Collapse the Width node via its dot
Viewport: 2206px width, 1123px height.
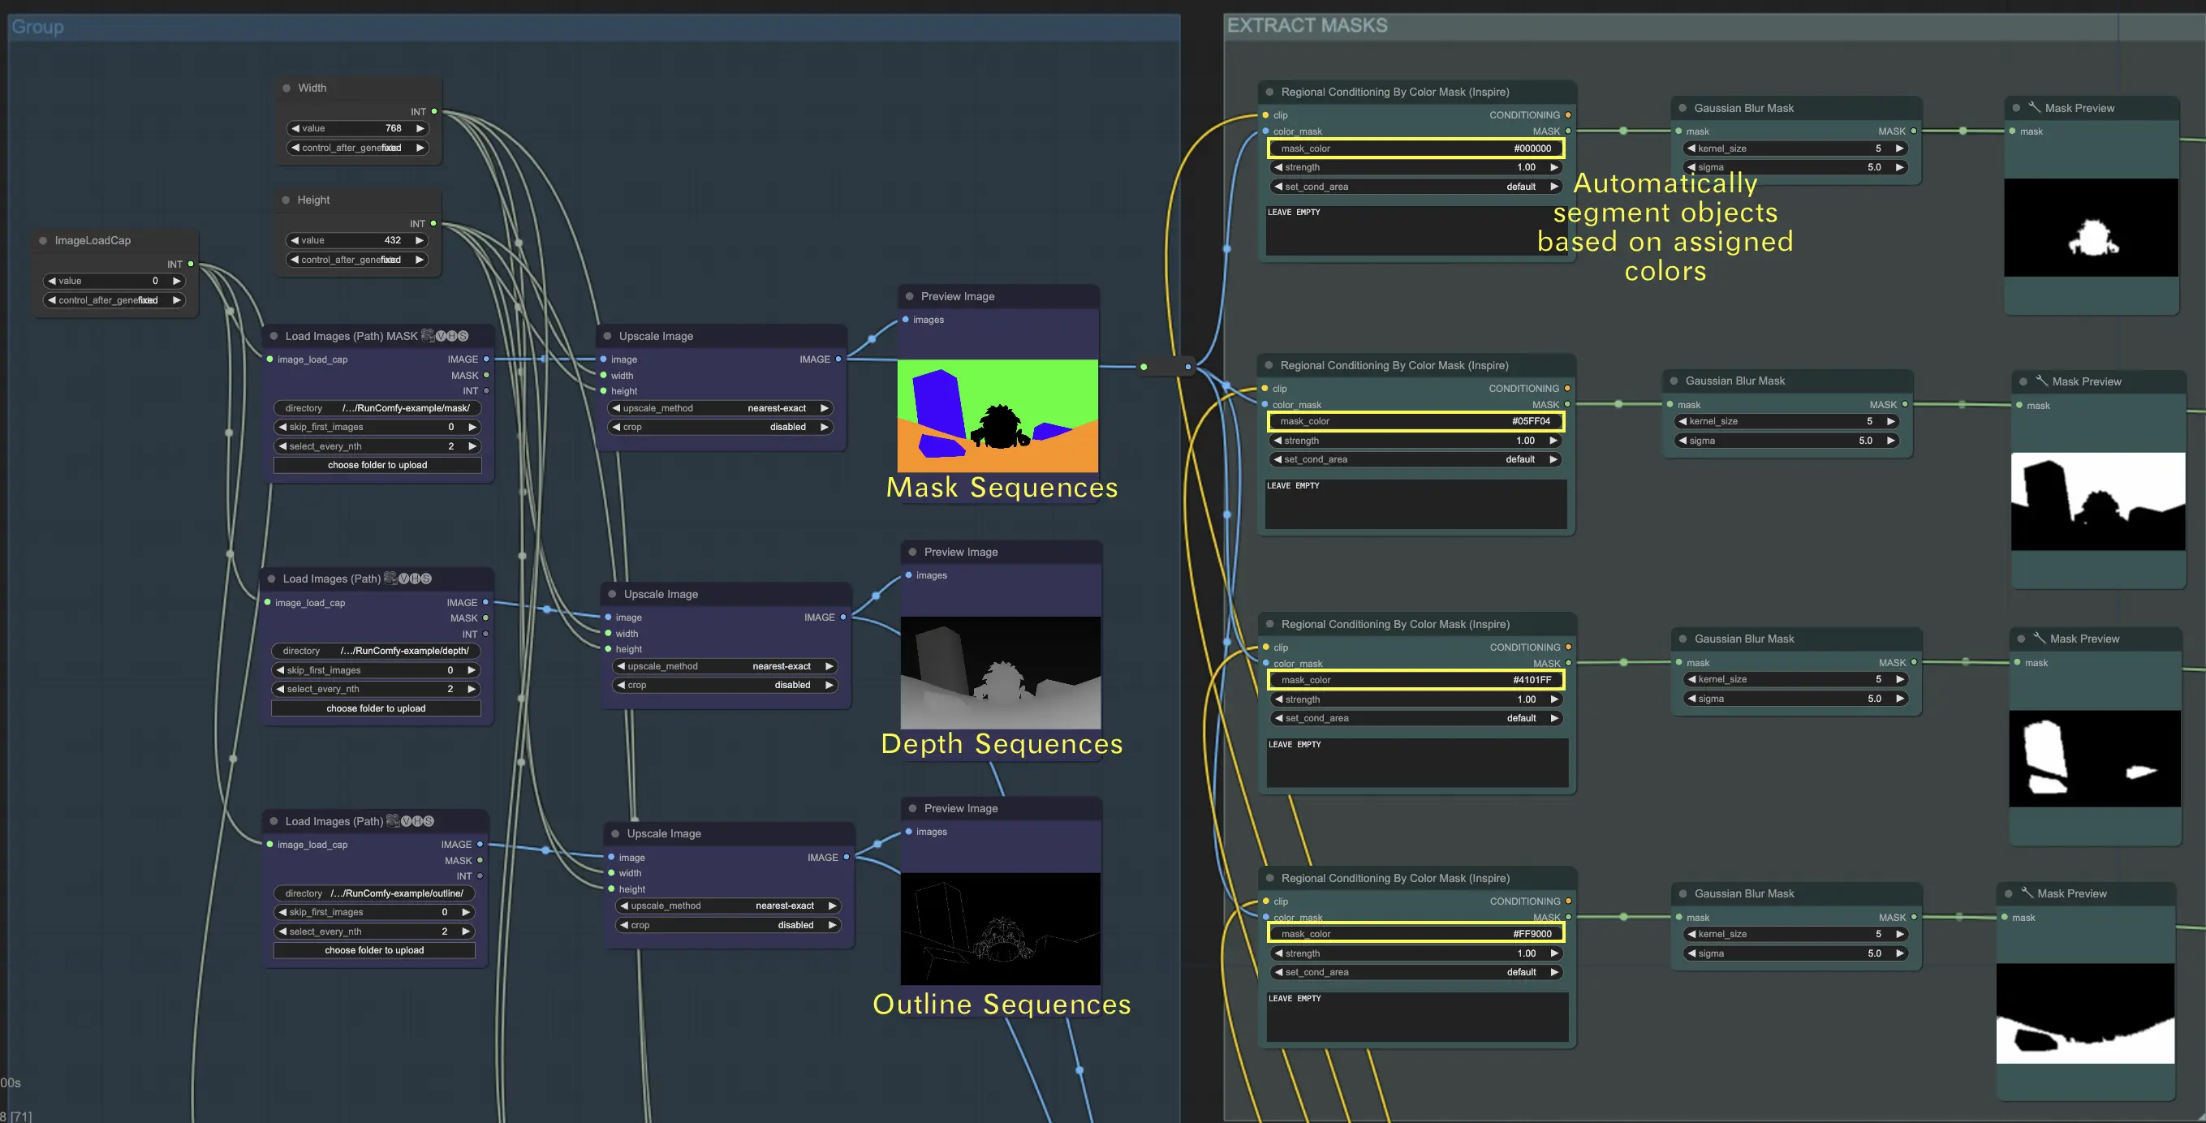tap(287, 88)
